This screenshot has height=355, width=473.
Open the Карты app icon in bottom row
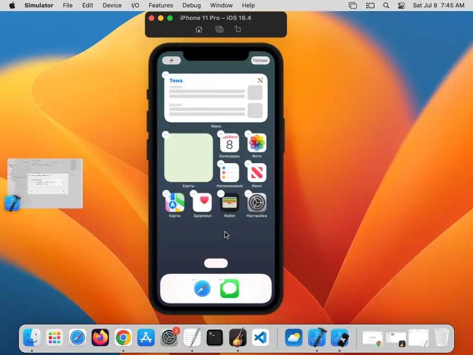tap(175, 202)
